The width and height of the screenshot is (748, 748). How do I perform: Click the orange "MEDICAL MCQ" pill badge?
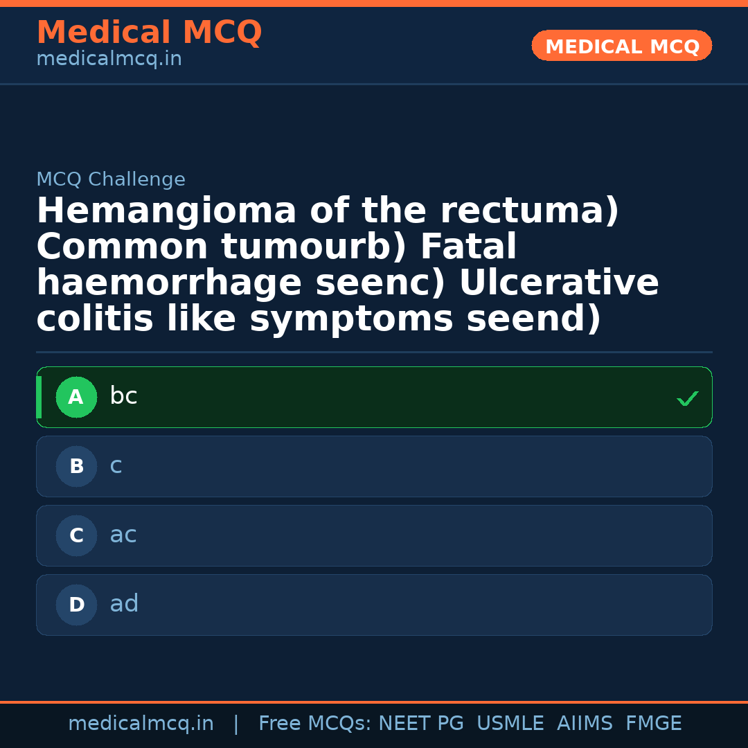621,46
